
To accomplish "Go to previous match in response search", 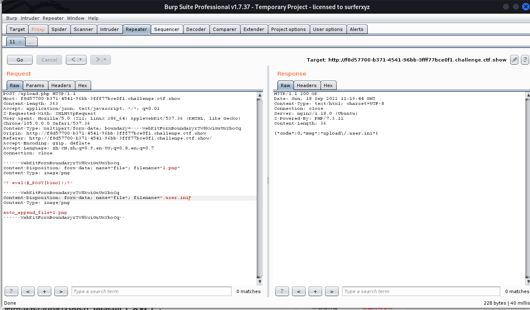I will [x=299, y=291].
